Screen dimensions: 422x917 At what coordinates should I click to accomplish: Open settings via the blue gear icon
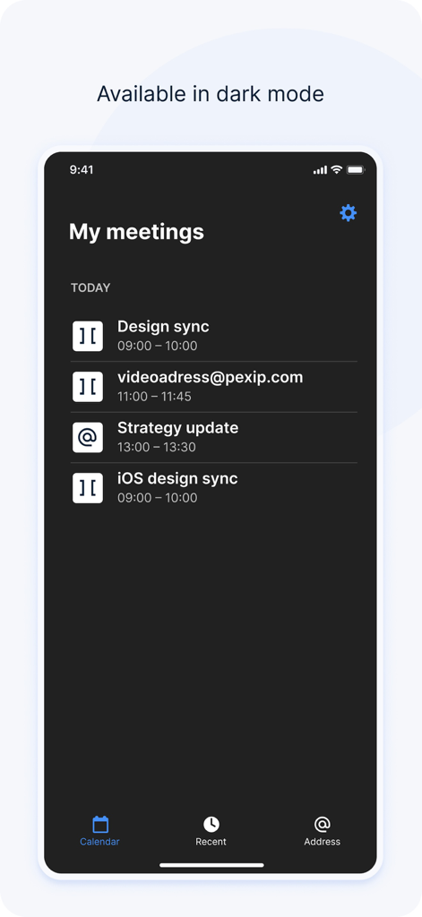coord(349,213)
